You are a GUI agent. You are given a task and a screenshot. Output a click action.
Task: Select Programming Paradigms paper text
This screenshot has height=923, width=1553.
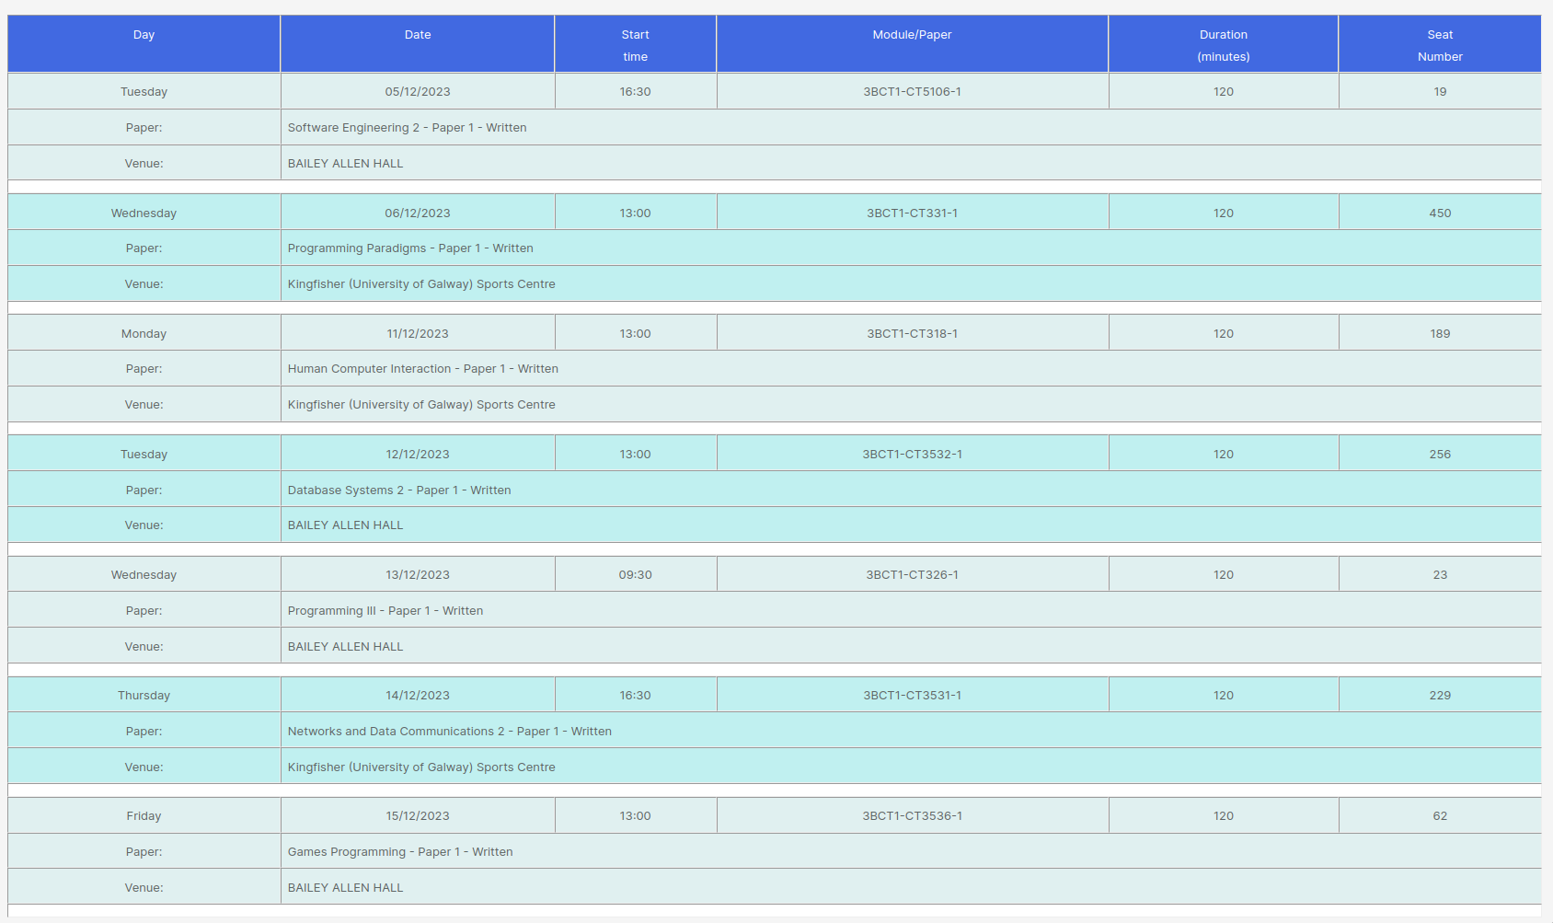[410, 248]
